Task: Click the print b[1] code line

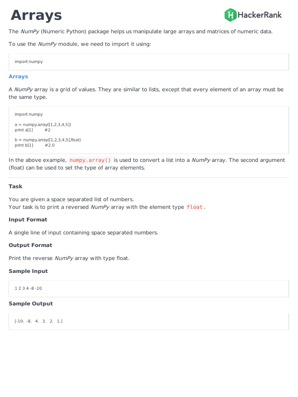Action: pyautogui.click(x=24, y=145)
